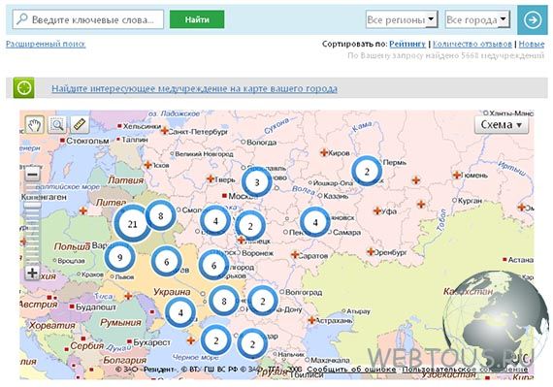Click the orange cross marker near Киров
553x387 pixels.
click(324, 152)
